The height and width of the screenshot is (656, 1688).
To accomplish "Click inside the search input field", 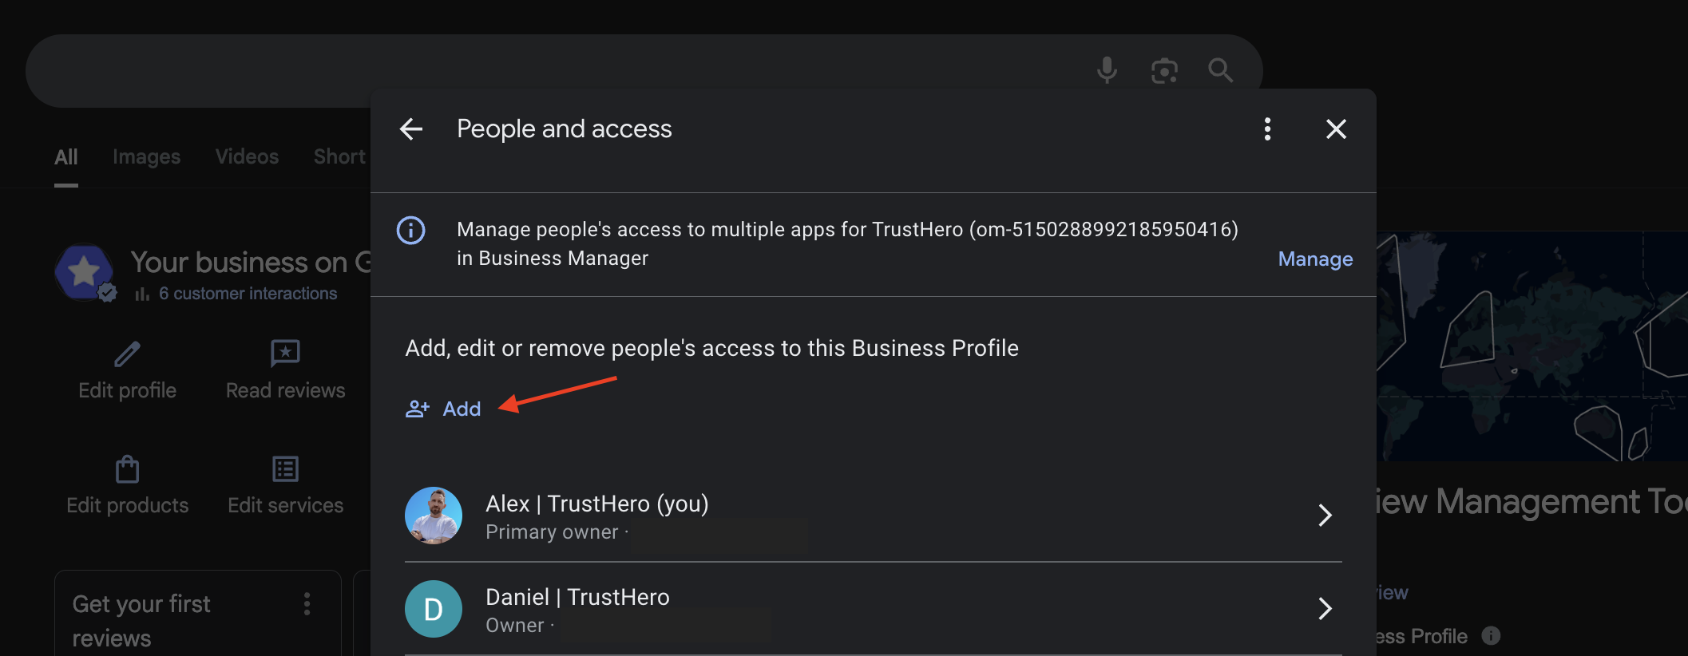I will [559, 70].
